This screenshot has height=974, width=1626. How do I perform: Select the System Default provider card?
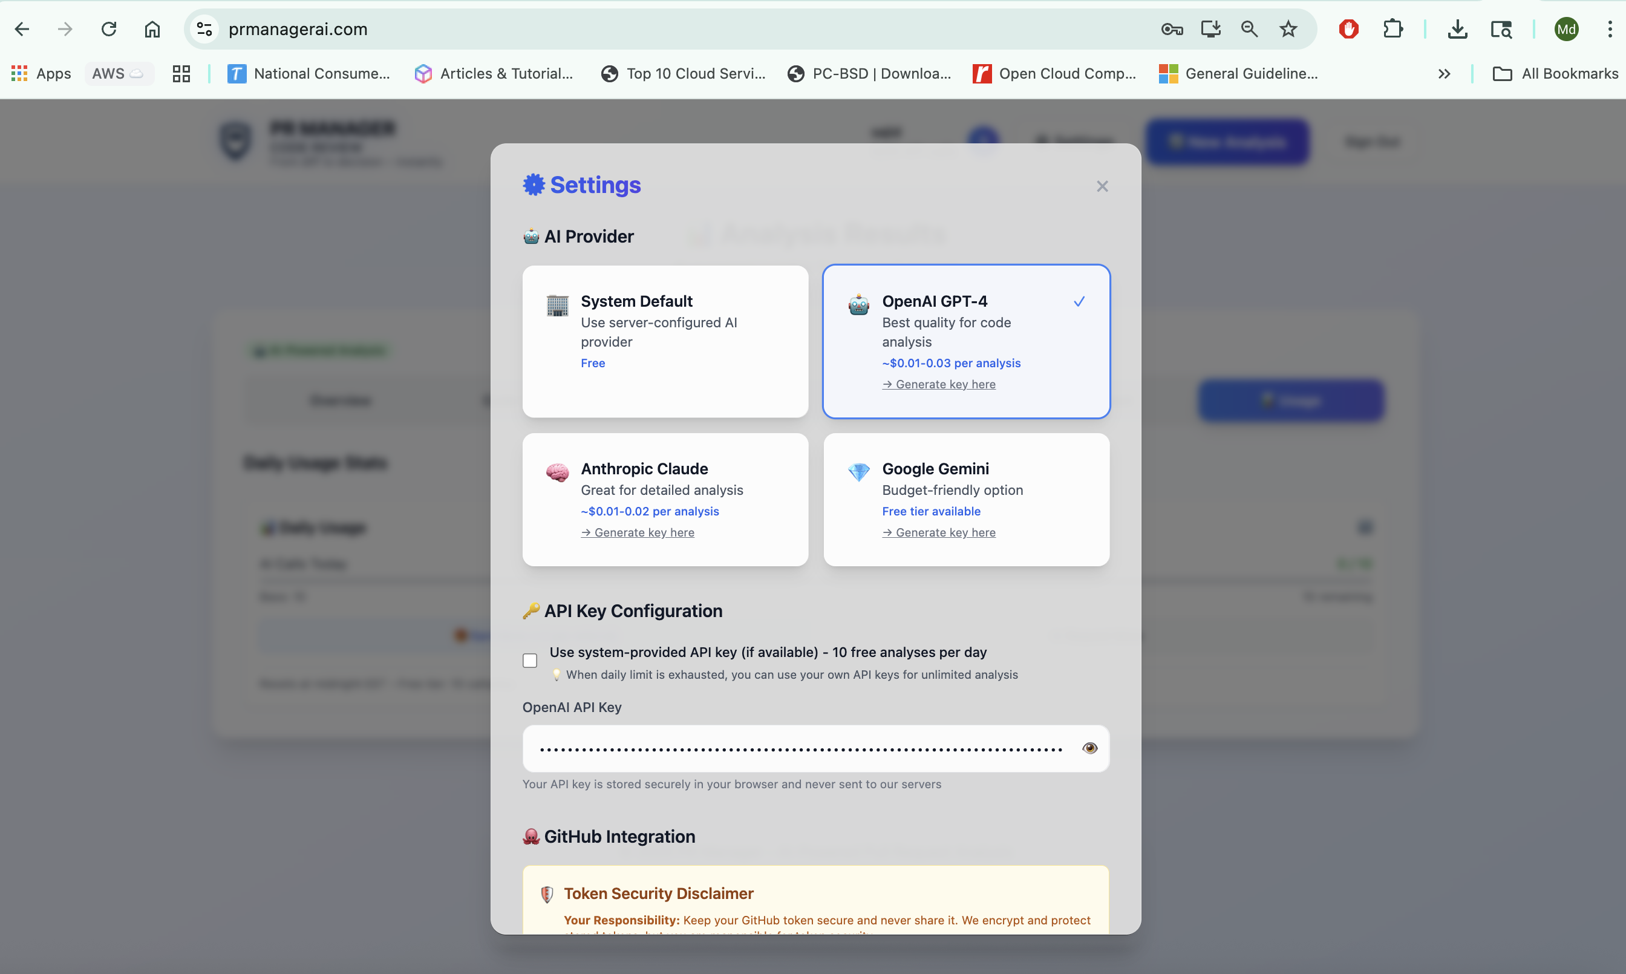click(x=665, y=341)
